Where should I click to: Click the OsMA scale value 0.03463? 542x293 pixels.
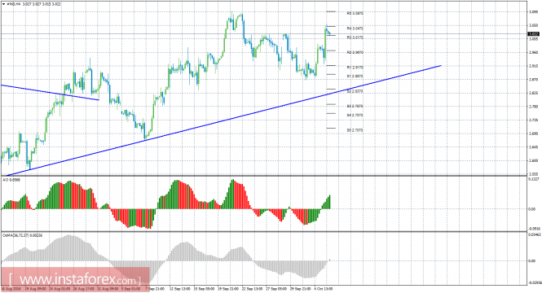pos(535,234)
